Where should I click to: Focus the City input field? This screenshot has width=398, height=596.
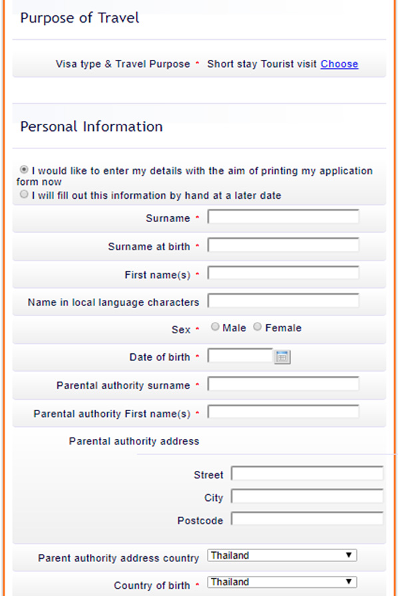307,496
